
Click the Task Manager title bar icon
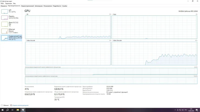(x=1, y=1)
